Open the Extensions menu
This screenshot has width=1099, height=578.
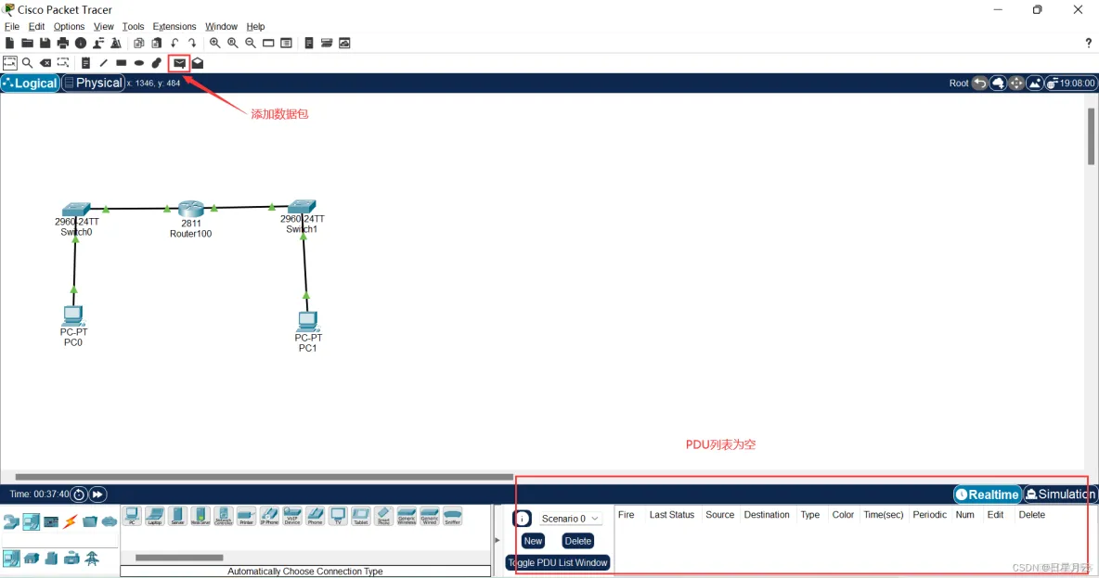[x=175, y=27]
